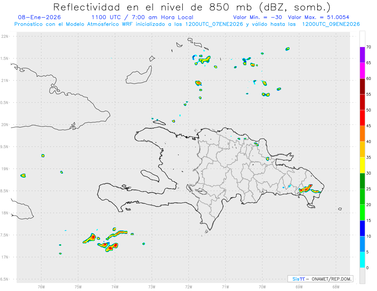Click the time '1100 UTC / 7:00 am Hora Local'
Viewport: 377px width, 291px height.
[x=142, y=17]
